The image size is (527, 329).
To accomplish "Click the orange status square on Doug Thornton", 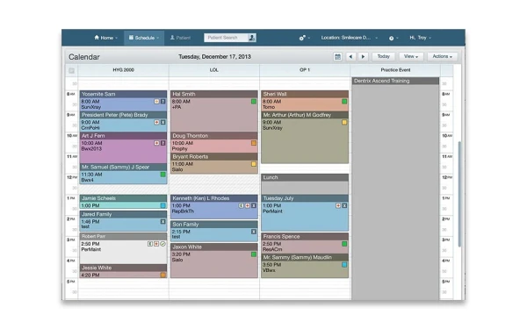I will [x=254, y=143].
